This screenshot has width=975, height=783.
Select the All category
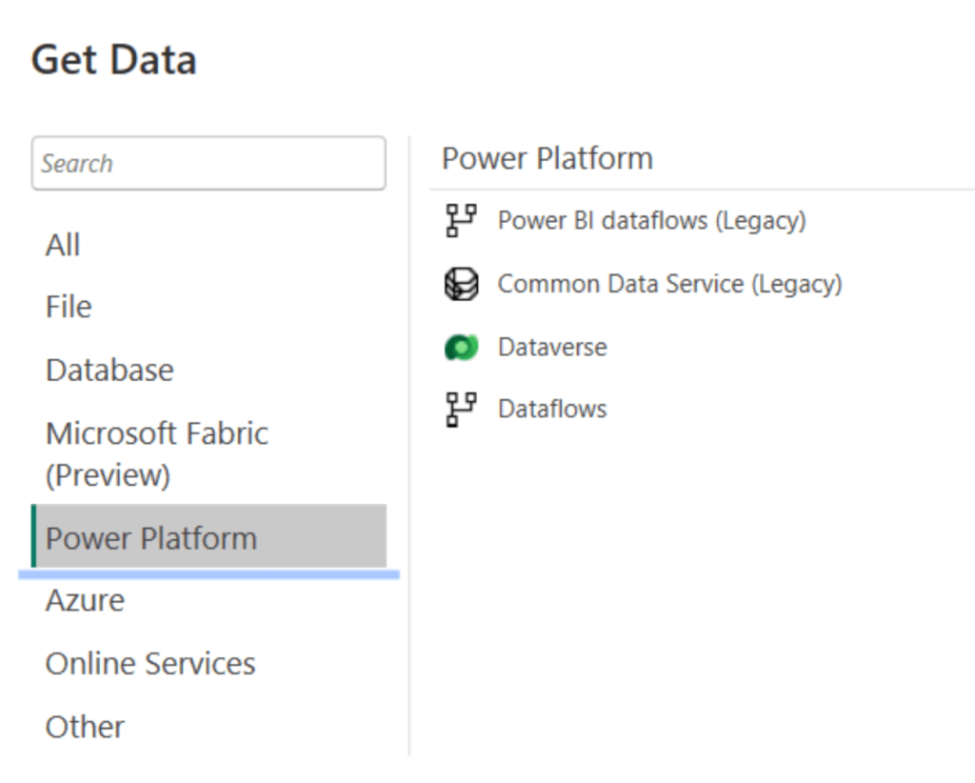tap(63, 245)
